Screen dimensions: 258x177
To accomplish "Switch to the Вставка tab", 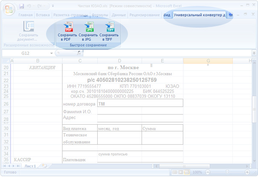I will (x=43, y=15).
